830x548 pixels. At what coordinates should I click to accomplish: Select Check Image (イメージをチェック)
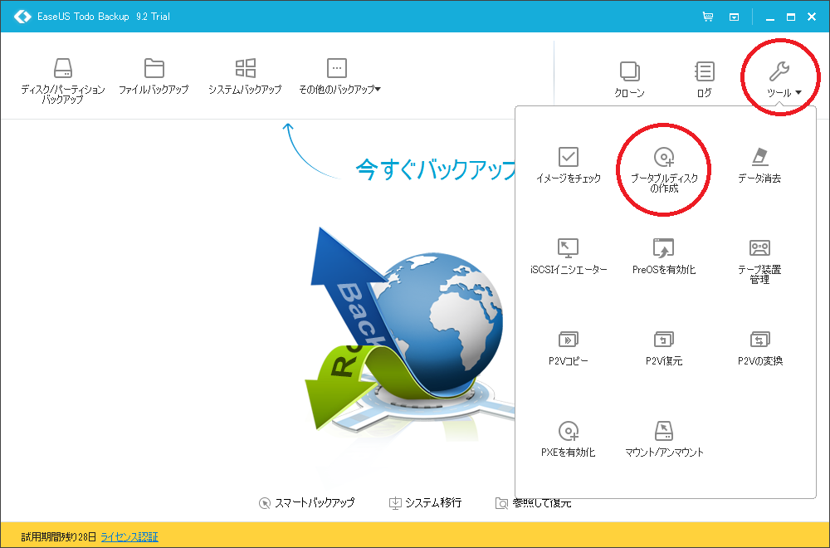click(x=569, y=165)
